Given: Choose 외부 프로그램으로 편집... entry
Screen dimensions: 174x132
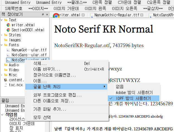Looking at the screenshot, I should (x=66, y=95).
